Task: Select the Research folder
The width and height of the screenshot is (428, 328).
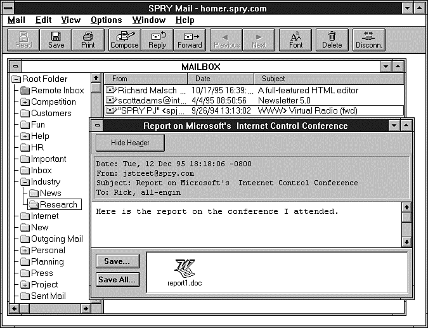Action: pyautogui.click(x=58, y=205)
